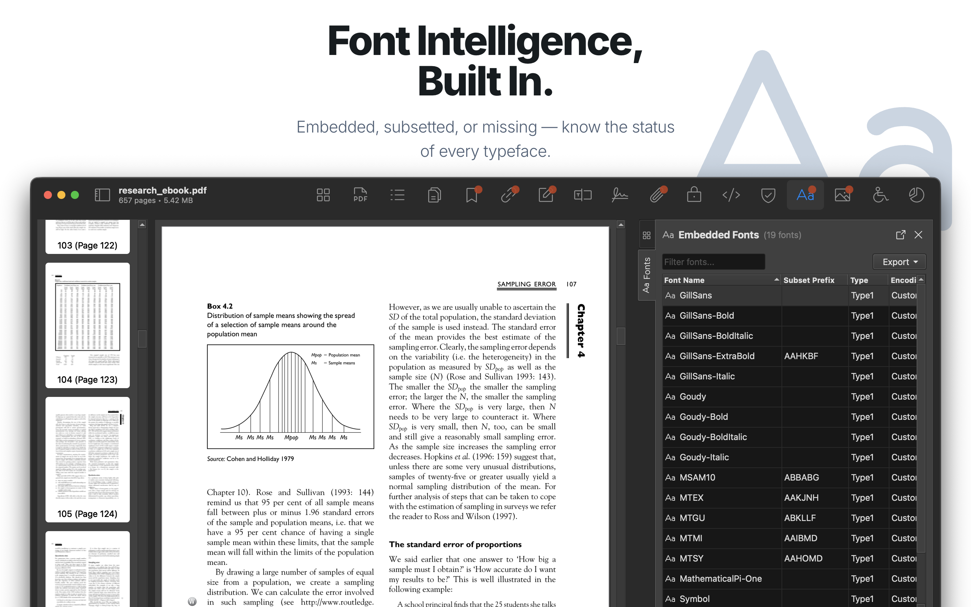Image resolution: width=971 pixels, height=607 pixels.
Task: Open the Export dropdown
Action: click(x=899, y=262)
